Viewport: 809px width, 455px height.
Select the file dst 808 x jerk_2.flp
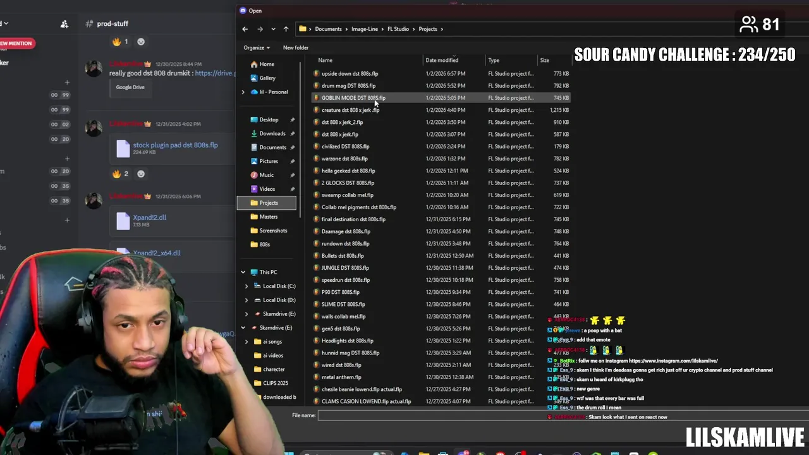342,123
